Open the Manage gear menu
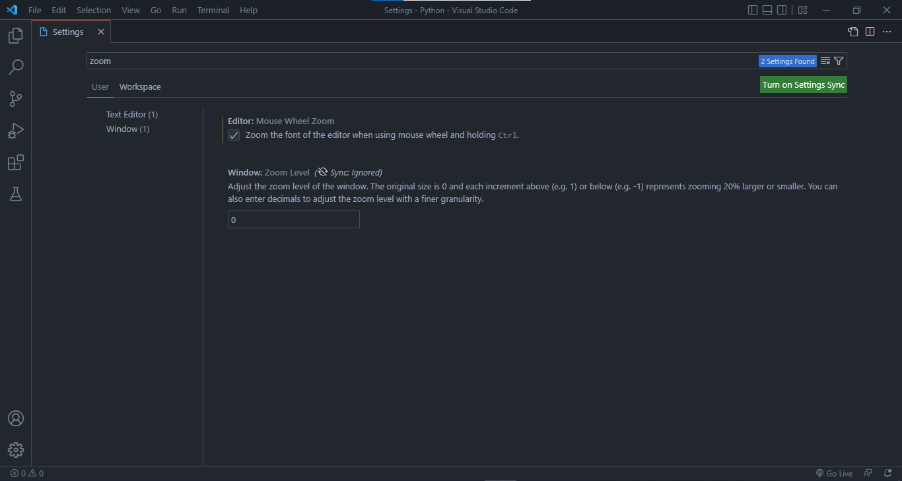Screen dimensions: 902x481 [x=16, y=450]
